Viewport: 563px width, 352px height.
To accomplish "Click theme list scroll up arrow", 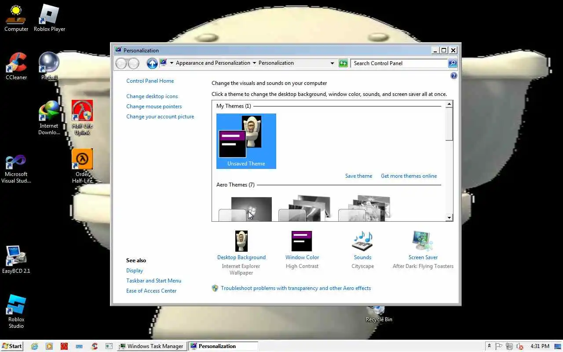I will point(449,105).
